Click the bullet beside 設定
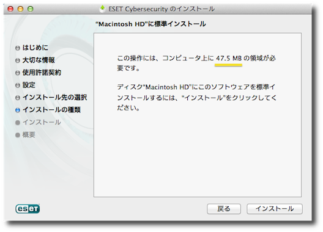Screen dimensions: 323x232 coord(18,85)
